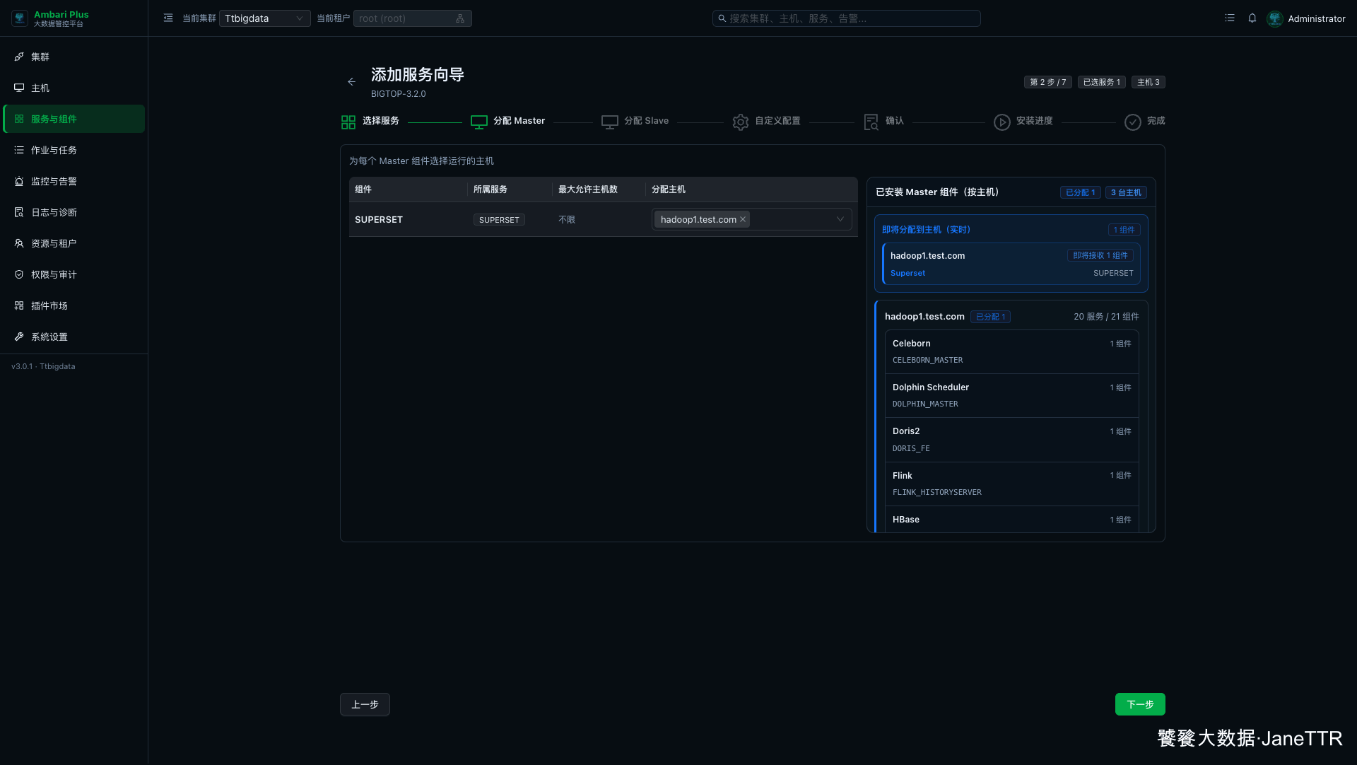Click the v3.0.1 · Ttbigdata version text
1357x765 pixels.
(43, 366)
